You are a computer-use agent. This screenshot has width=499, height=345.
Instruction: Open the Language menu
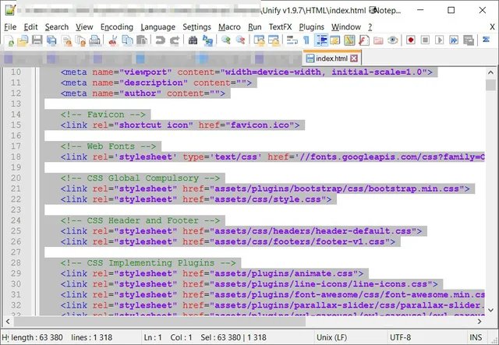point(157,27)
